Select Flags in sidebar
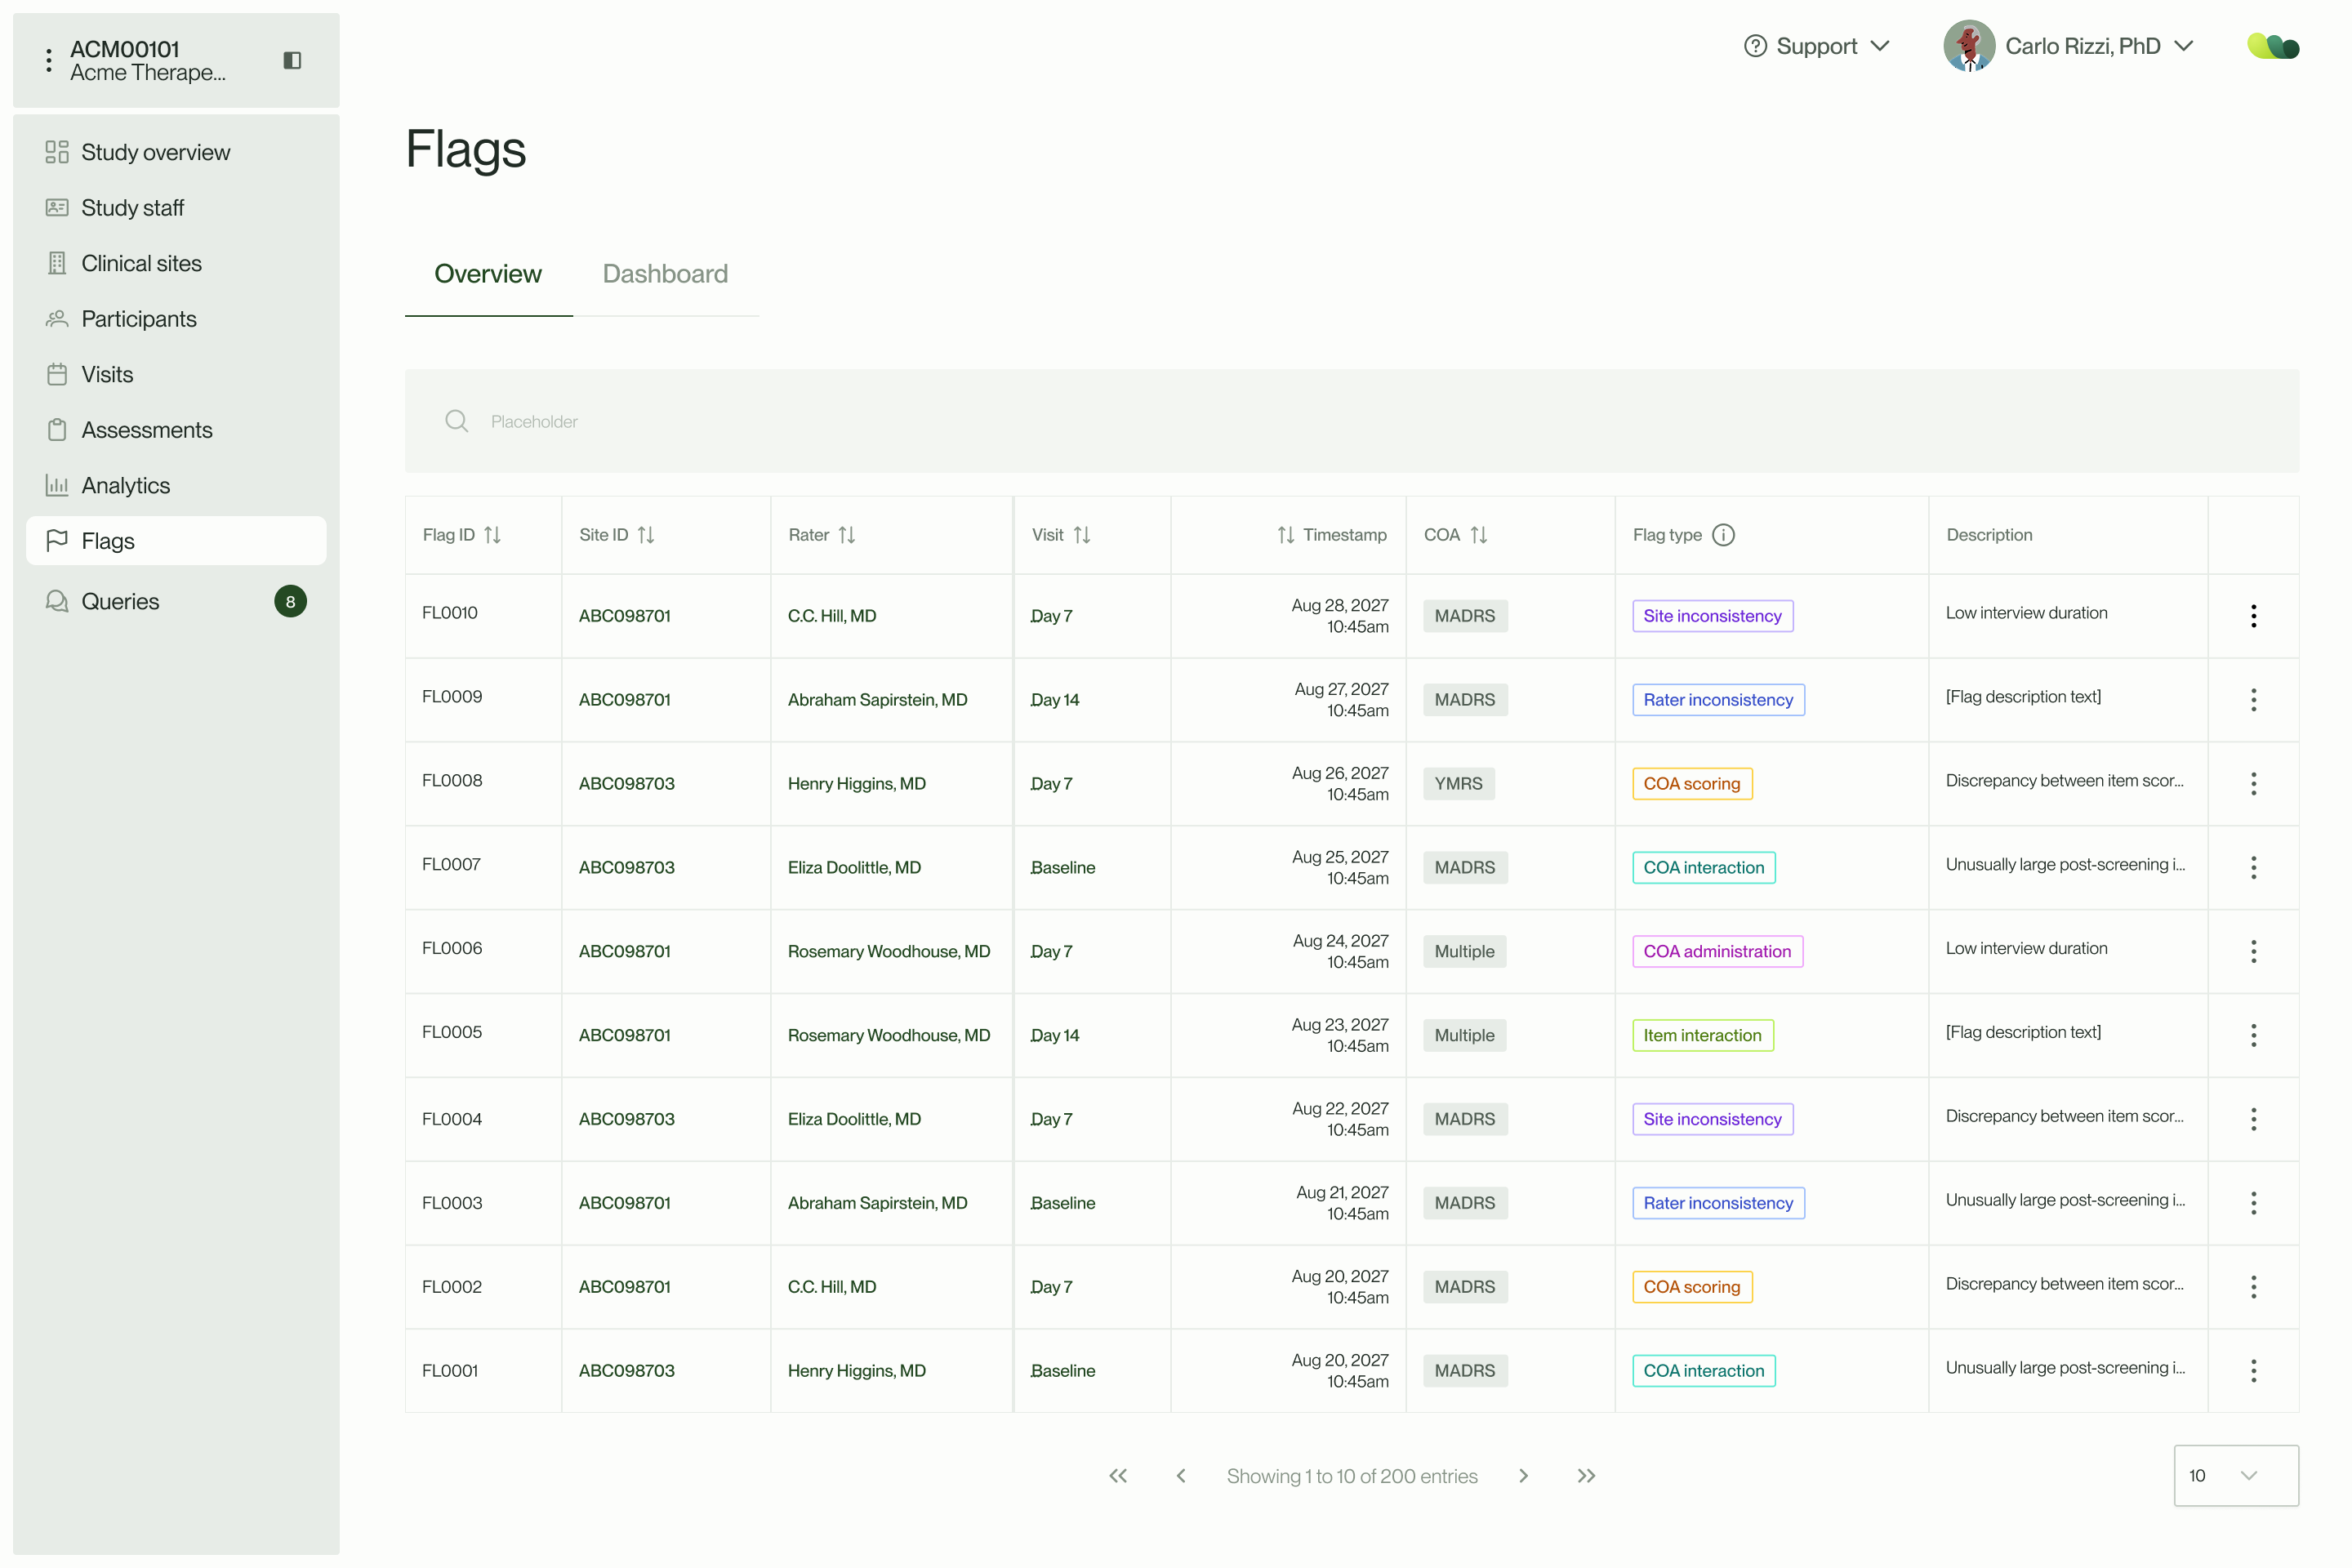2352x1568 pixels. tap(176, 541)
